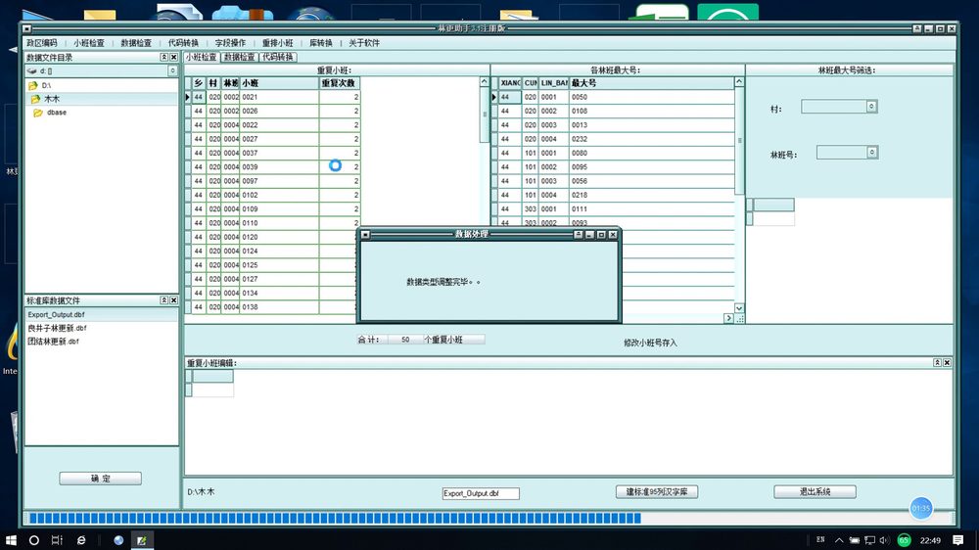This screenshot has height=550, width=979.
Task: Click the 修改小班号存入 label
Action: 650,343
